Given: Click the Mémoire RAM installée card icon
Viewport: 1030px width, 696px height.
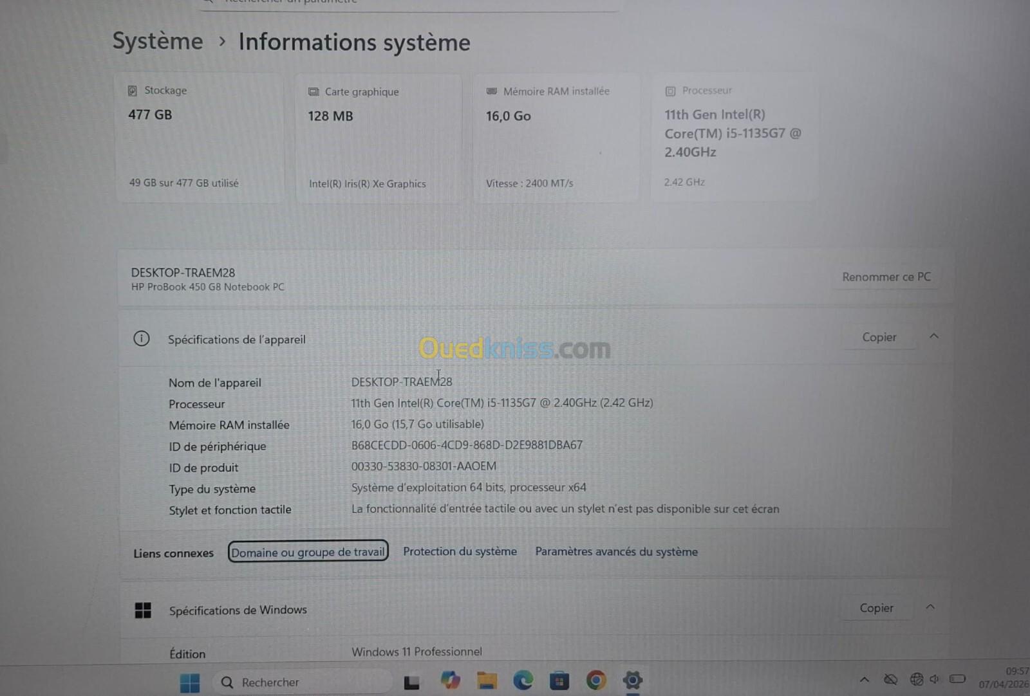Looking at the screenshot, I should click(492, 91).
